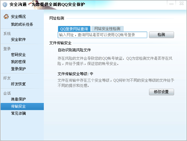The width and height of the screenshot is (187, 141).
Task: Open 常见诈骗 in the sidebar
Action: [x=18, y=113]
